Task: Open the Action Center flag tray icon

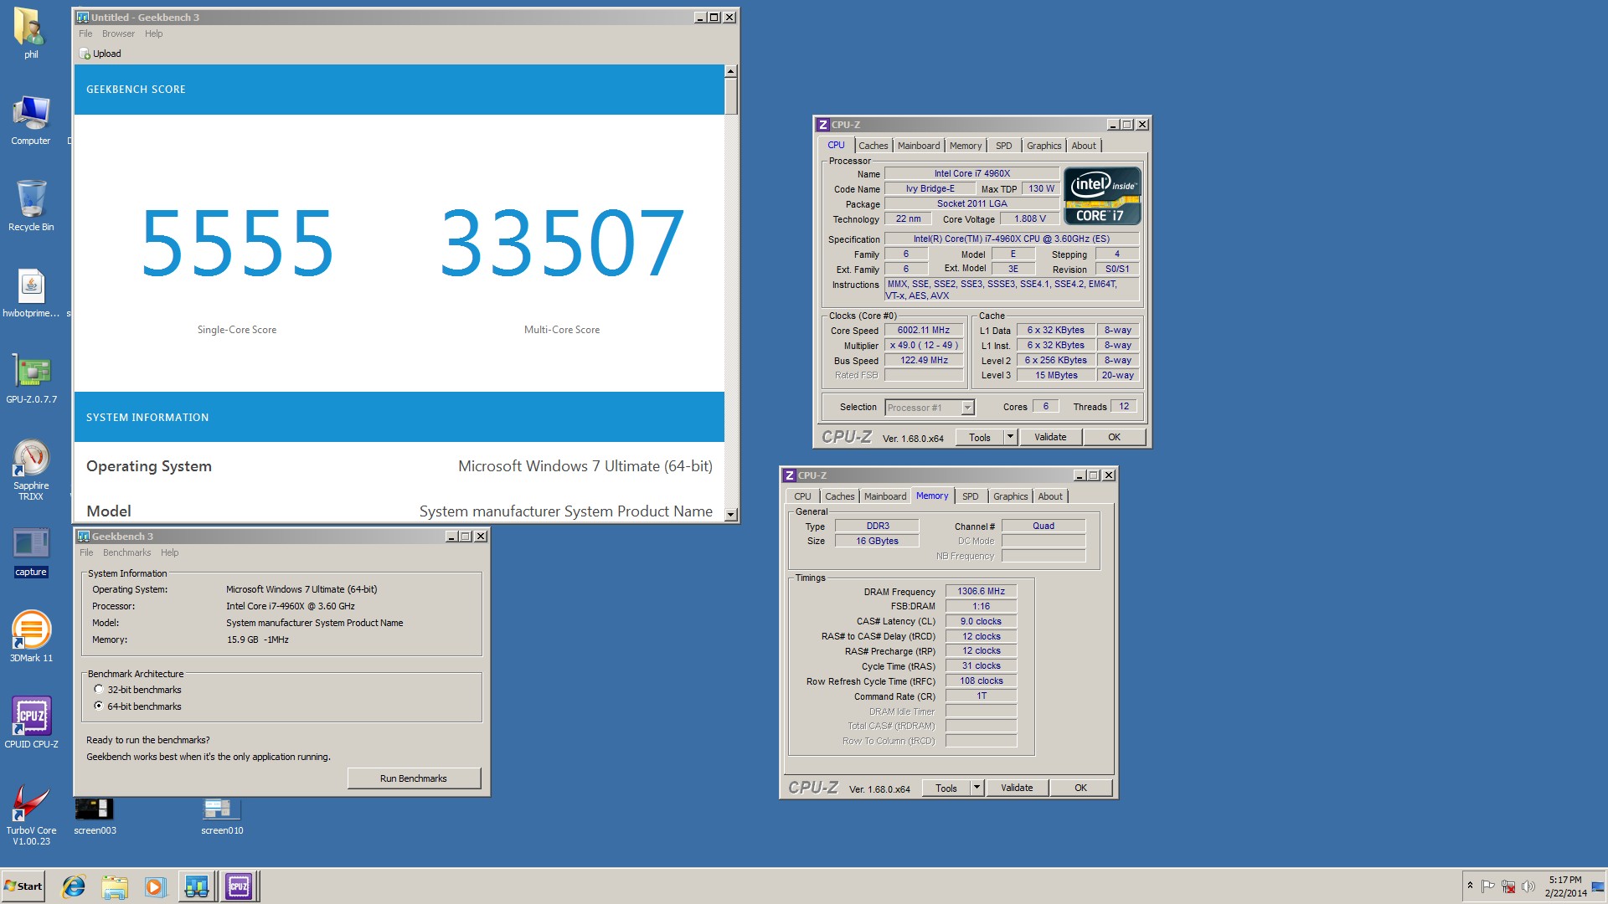Action: [x=1488, y=886]
